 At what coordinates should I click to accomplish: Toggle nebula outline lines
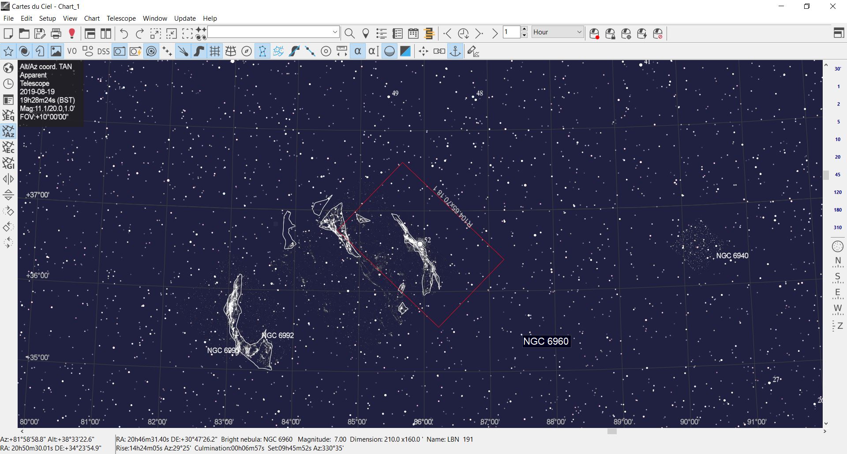40,52
